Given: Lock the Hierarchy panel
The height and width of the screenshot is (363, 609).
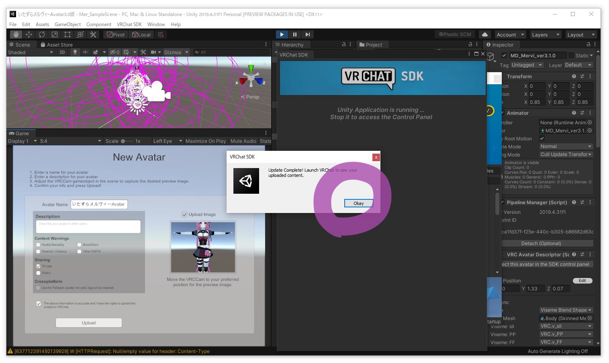Looking at the screenshot, I should pos(344,45).
